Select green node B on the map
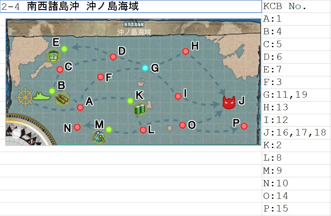The image size is (331, 216). (52, 91)
